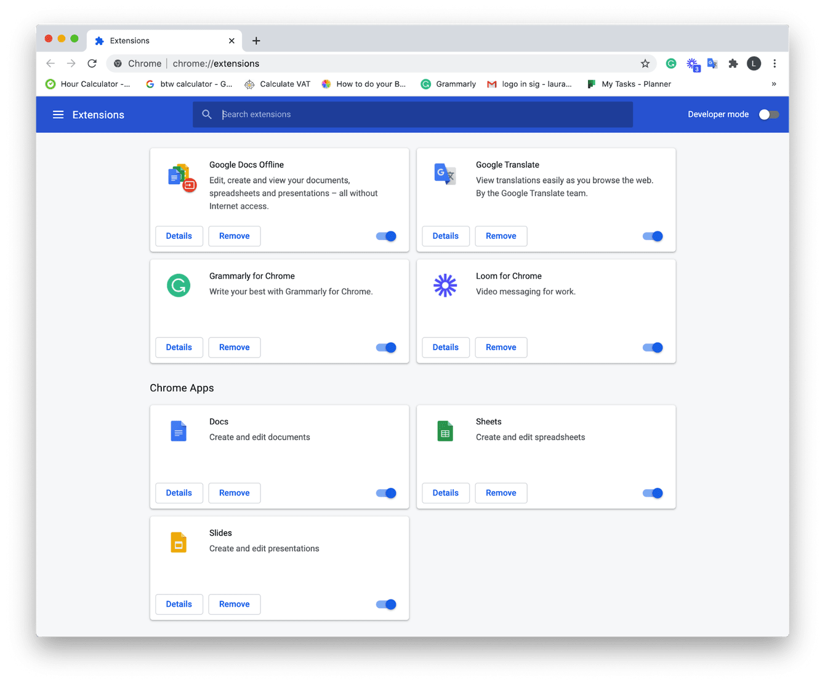Open Details for Grammarly for Chrome

179,348
